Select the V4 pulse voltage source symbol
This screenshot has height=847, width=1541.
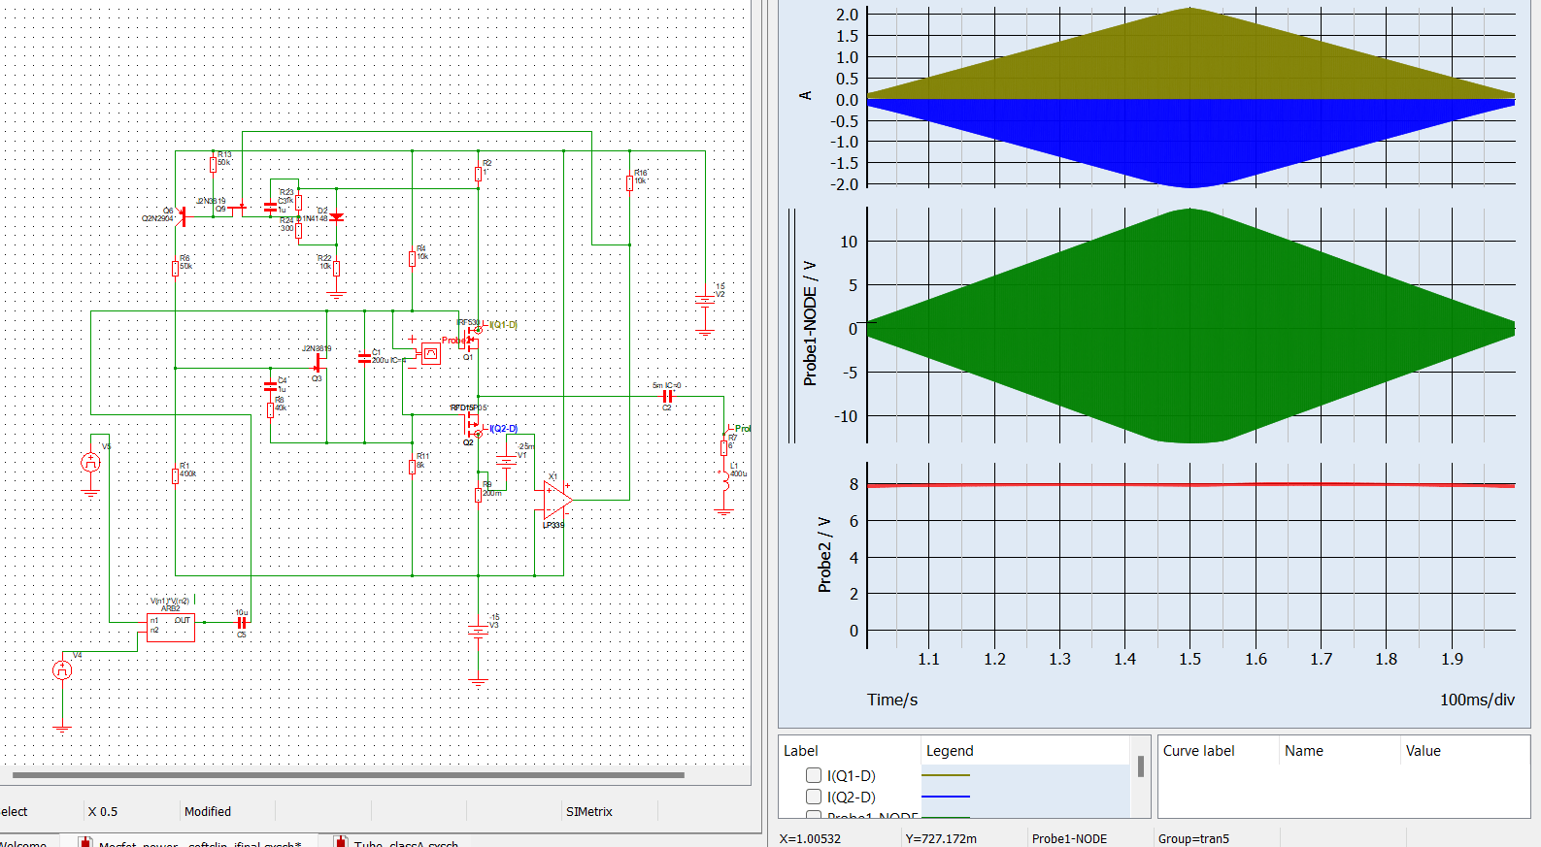(62, 669)
